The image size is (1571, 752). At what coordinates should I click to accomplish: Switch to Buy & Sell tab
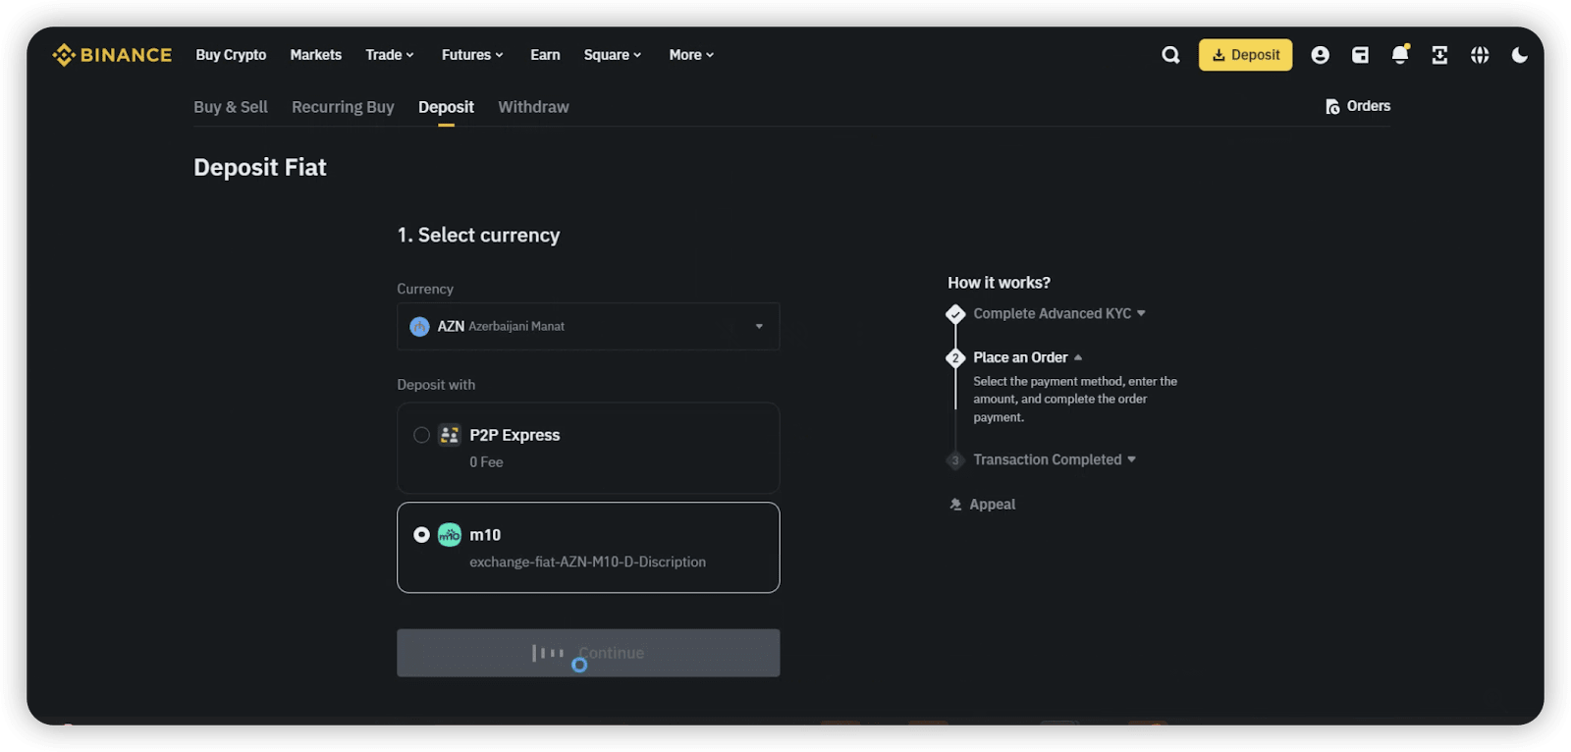pyautogui.click(x=231, y=107)
